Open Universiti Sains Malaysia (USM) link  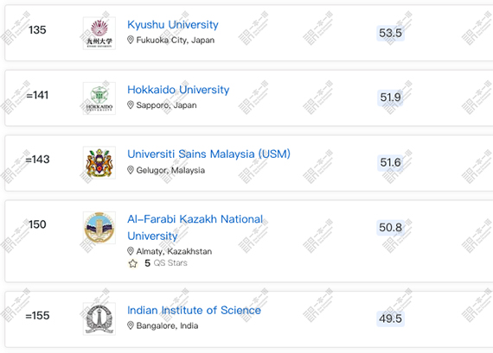click(x=208, y=154)
